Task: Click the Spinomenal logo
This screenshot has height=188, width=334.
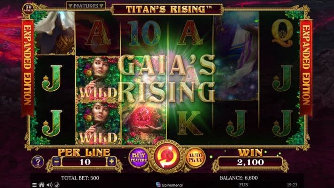Action: coord(169,185)
